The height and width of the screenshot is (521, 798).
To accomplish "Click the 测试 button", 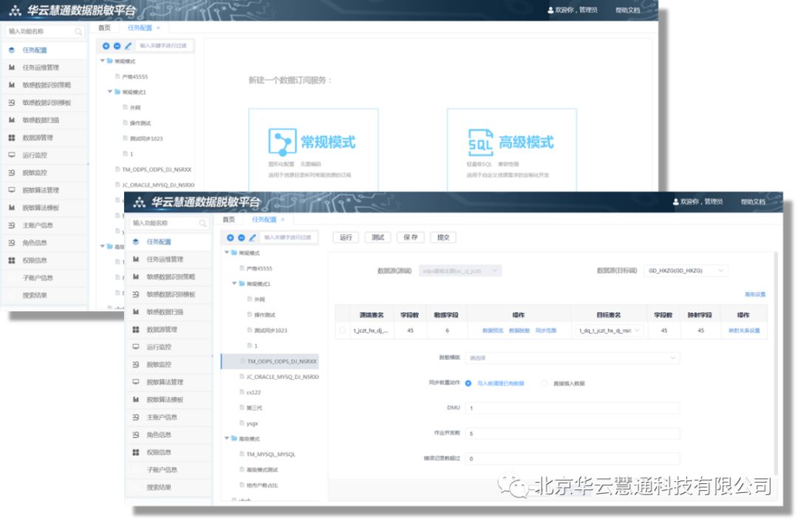I will [x=378, y=238].
